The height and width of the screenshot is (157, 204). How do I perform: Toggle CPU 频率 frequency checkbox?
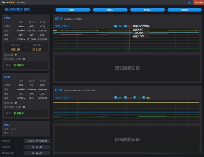(116, 26)
